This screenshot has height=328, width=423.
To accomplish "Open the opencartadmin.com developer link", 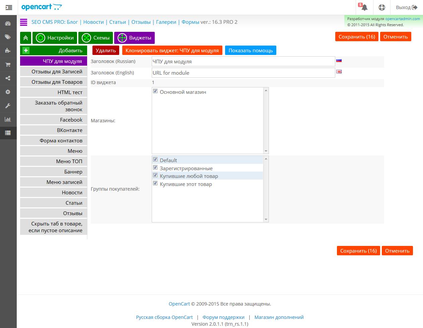I will point(403,19).
